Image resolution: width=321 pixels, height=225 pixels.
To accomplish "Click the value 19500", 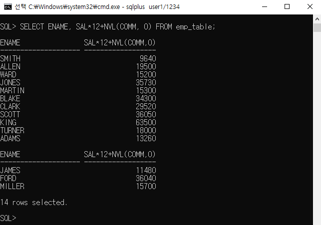I will pos(146,67).
